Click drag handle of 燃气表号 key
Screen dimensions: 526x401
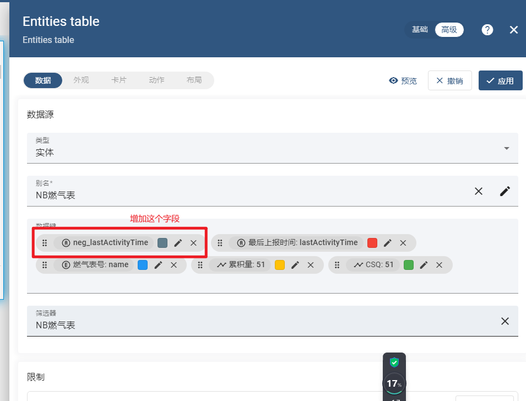pyautogui.click(x=45, y=265)
